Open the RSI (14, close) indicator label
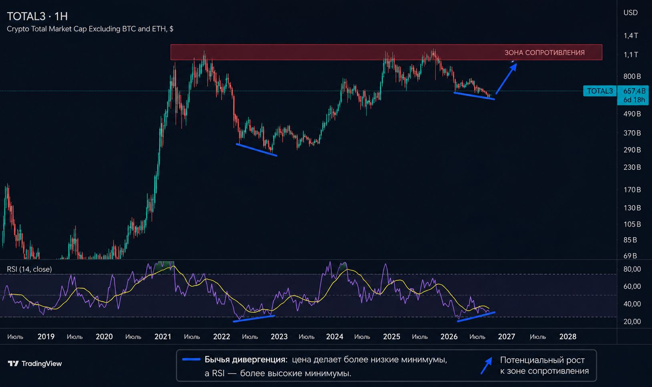The image size is (652, 387). point(29,269)
